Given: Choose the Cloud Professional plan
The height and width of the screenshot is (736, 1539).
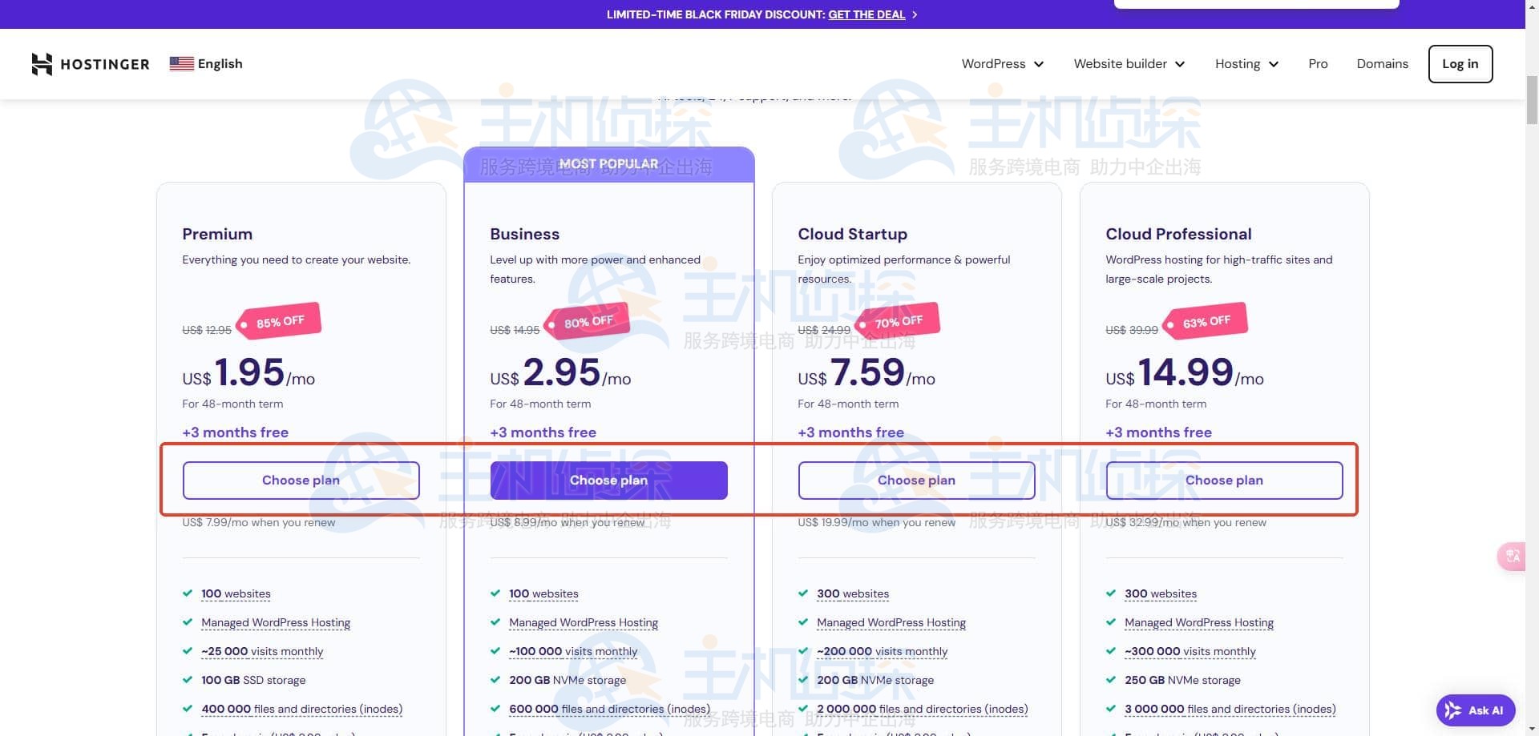Looking at the screenshot, I should 1224,480.
